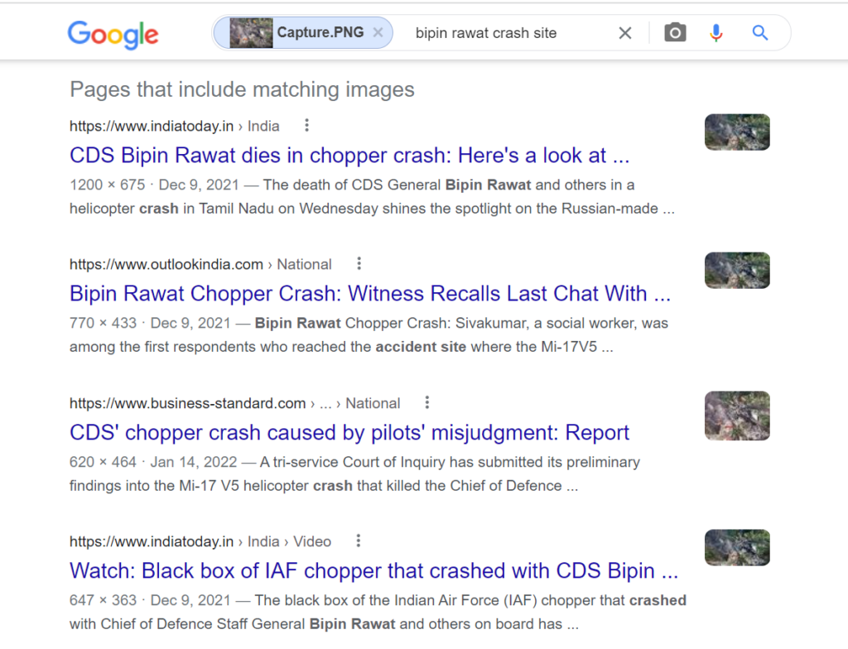Open three-dot menu for outlookindia.com result
The height and width of the screenshot is (649, 848).
click(x=359, y=264)
